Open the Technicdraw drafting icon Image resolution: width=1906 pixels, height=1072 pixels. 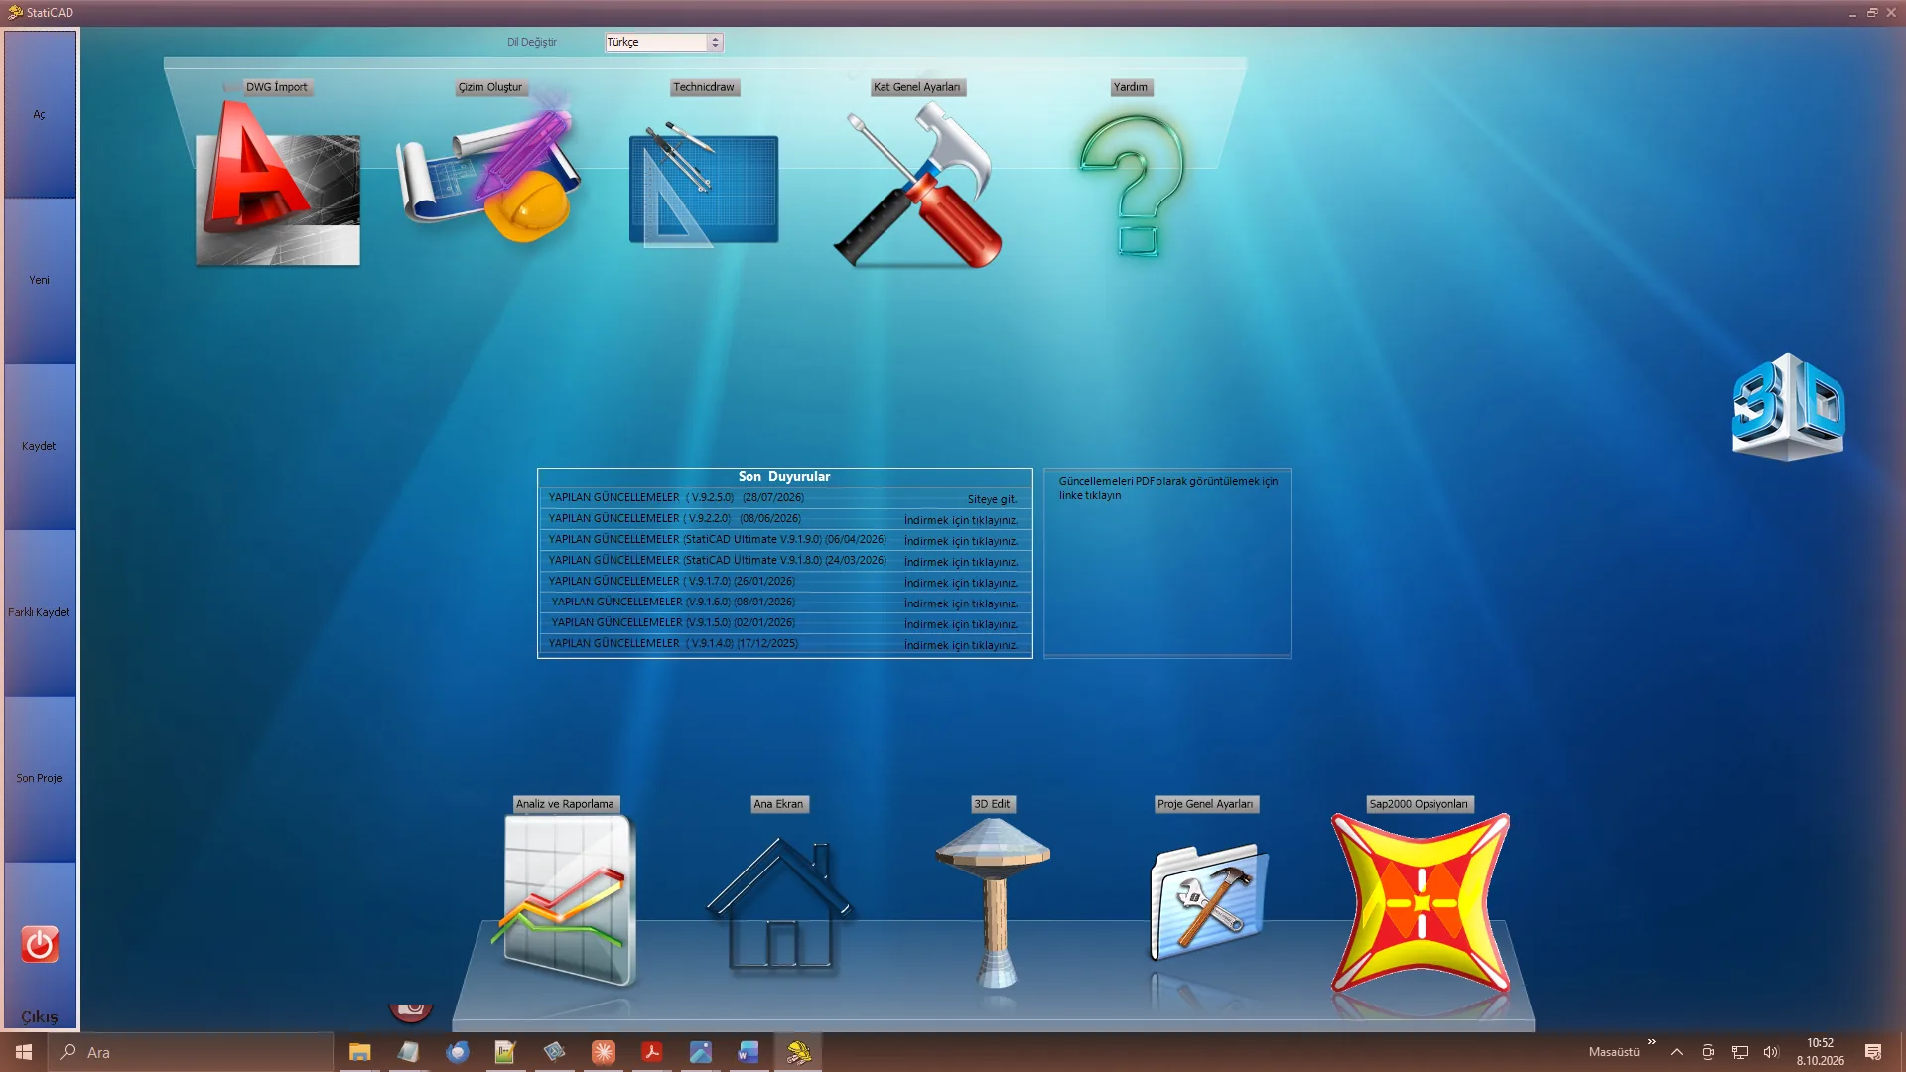tap(704, 186)
